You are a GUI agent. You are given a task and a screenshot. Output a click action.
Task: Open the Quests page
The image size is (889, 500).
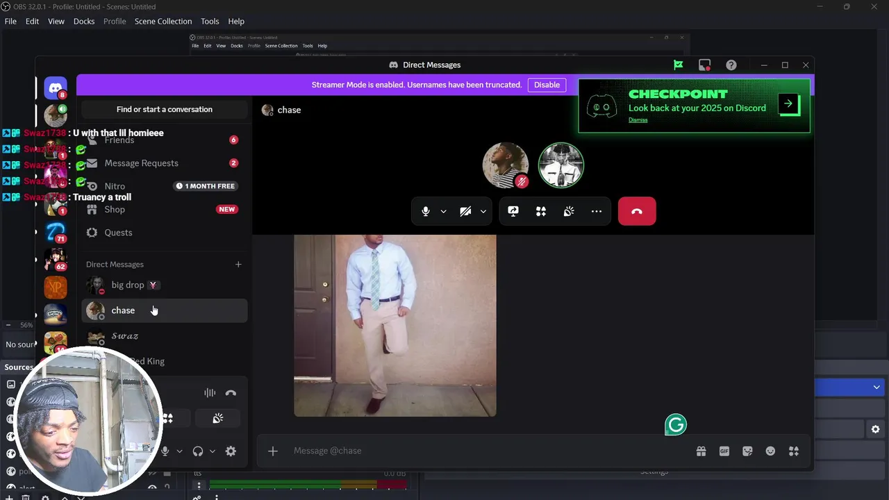coord(165,233)
